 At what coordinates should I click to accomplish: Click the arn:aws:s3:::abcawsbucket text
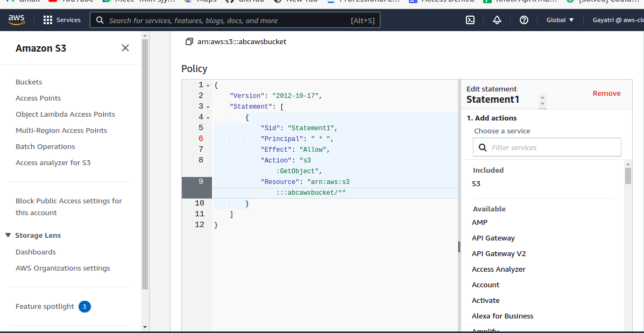pos(242,41)
